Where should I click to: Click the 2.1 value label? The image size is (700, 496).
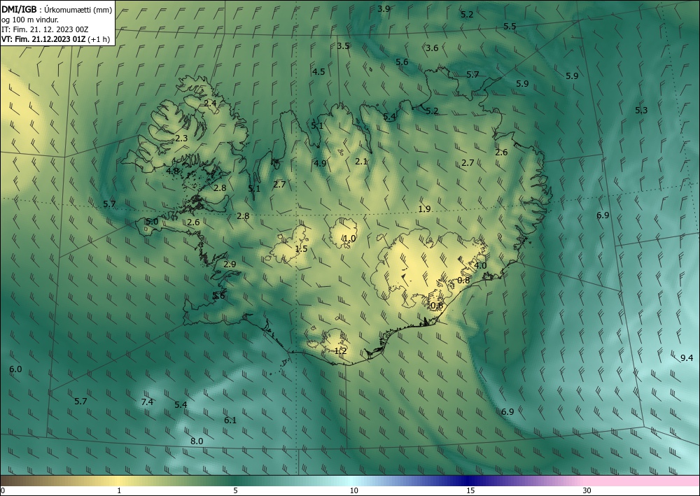[x=361, y=162]
